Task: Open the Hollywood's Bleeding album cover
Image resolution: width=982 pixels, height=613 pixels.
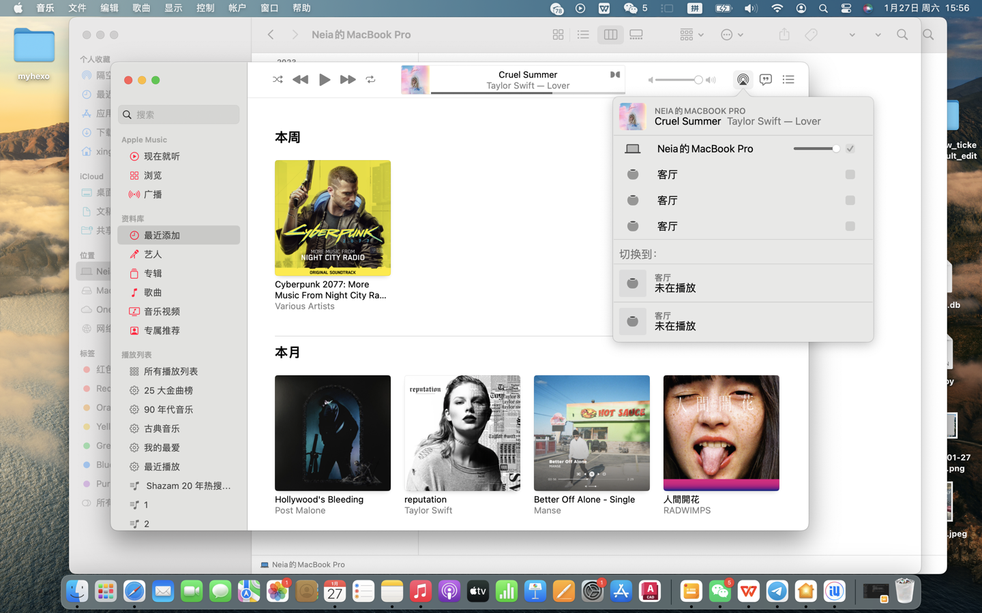Action: [x=333, y=433]
